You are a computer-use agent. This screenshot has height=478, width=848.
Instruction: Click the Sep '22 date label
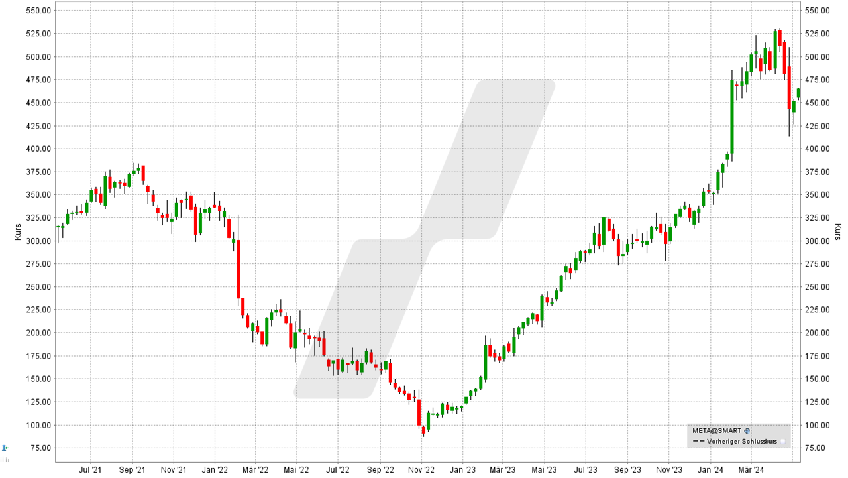[380, 470]
